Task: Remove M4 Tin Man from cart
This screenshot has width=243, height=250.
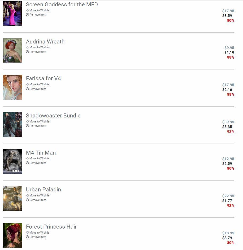Action: point(36,163)
